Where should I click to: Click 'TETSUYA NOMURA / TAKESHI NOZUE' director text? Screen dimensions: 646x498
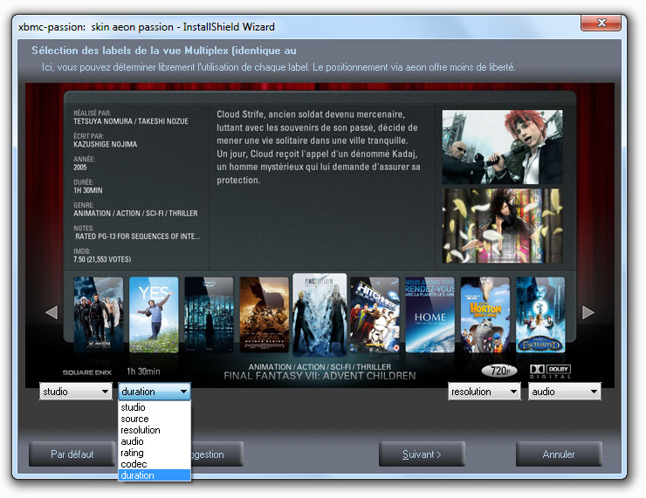point(131,121)
